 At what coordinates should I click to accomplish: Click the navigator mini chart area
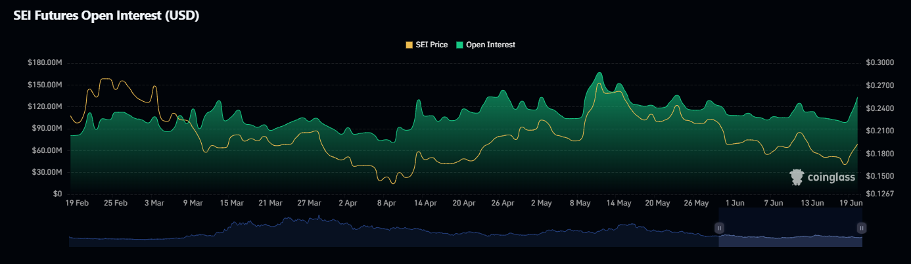pyautogui.click(x=465, y=228)
